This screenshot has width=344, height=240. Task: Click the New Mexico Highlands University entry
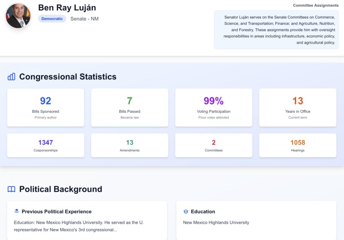216,222
